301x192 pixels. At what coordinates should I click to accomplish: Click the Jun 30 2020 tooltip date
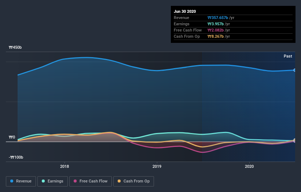(185, 11)
